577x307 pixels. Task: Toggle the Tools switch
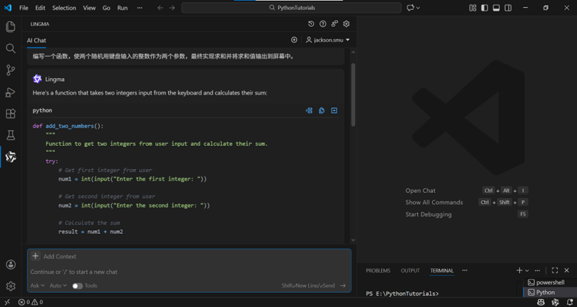tap(77, 286)
